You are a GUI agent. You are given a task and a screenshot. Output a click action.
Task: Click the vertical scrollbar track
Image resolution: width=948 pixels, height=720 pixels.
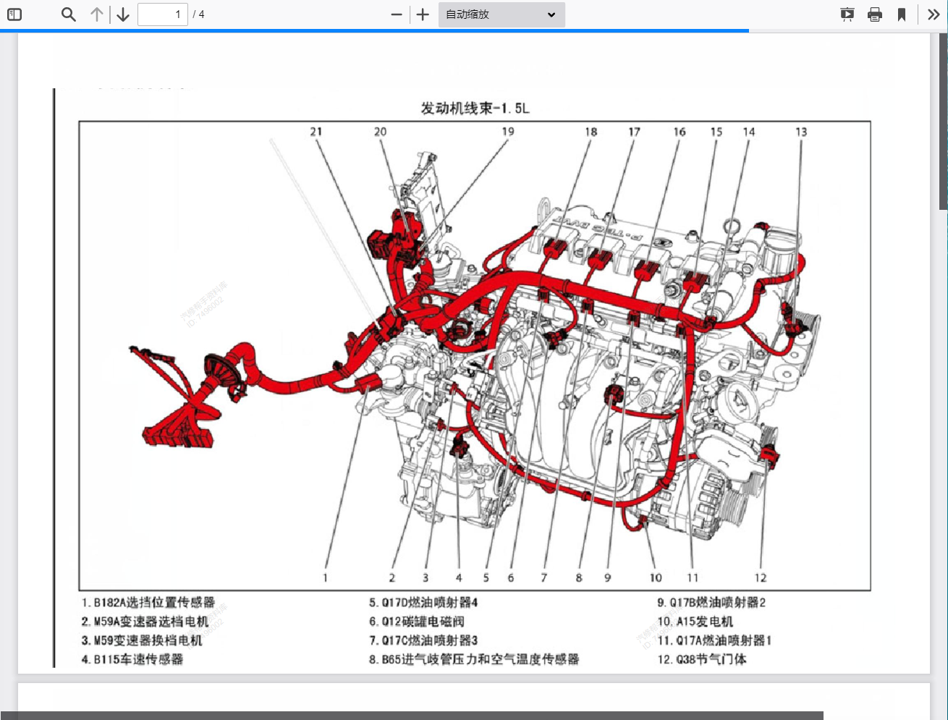point(943,289)
